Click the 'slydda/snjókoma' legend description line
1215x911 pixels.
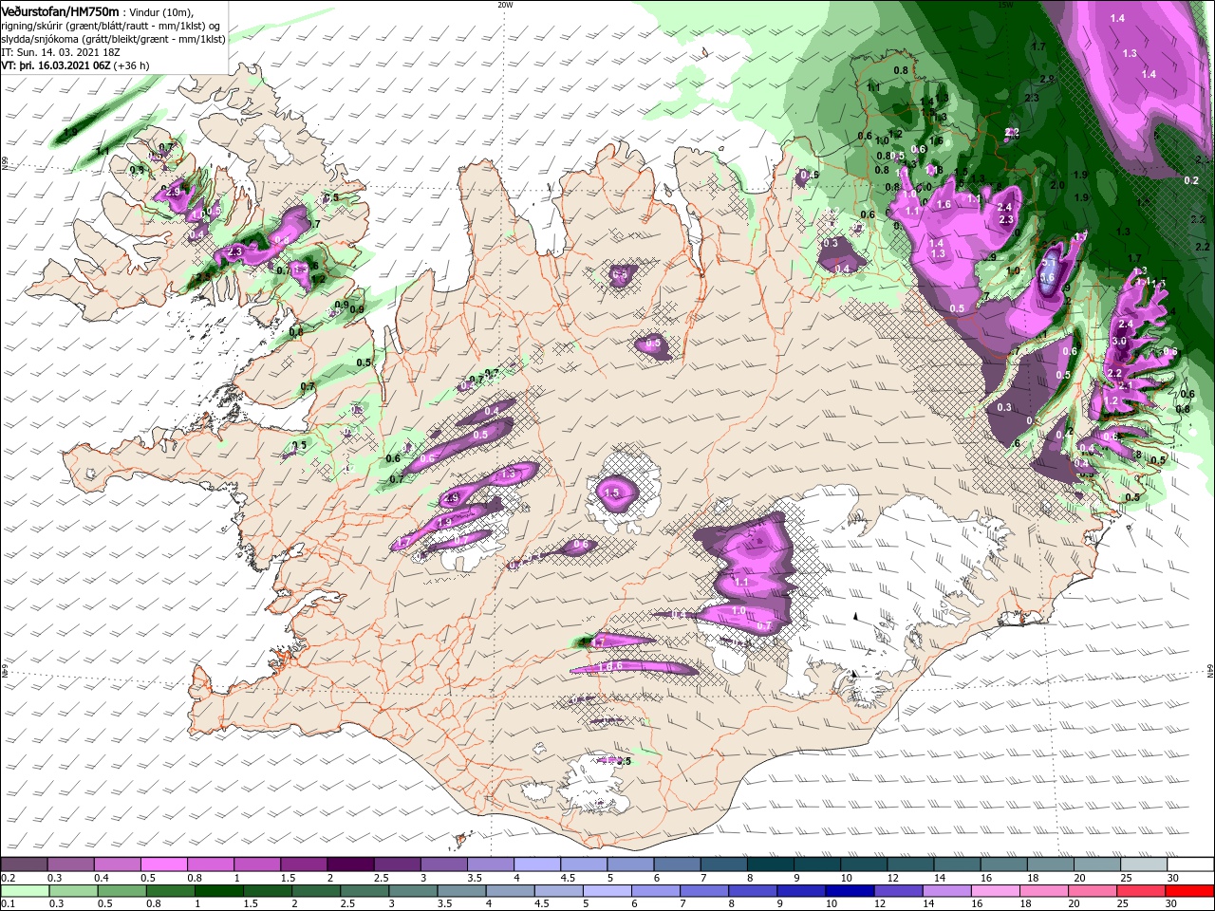tap(113, 38)
